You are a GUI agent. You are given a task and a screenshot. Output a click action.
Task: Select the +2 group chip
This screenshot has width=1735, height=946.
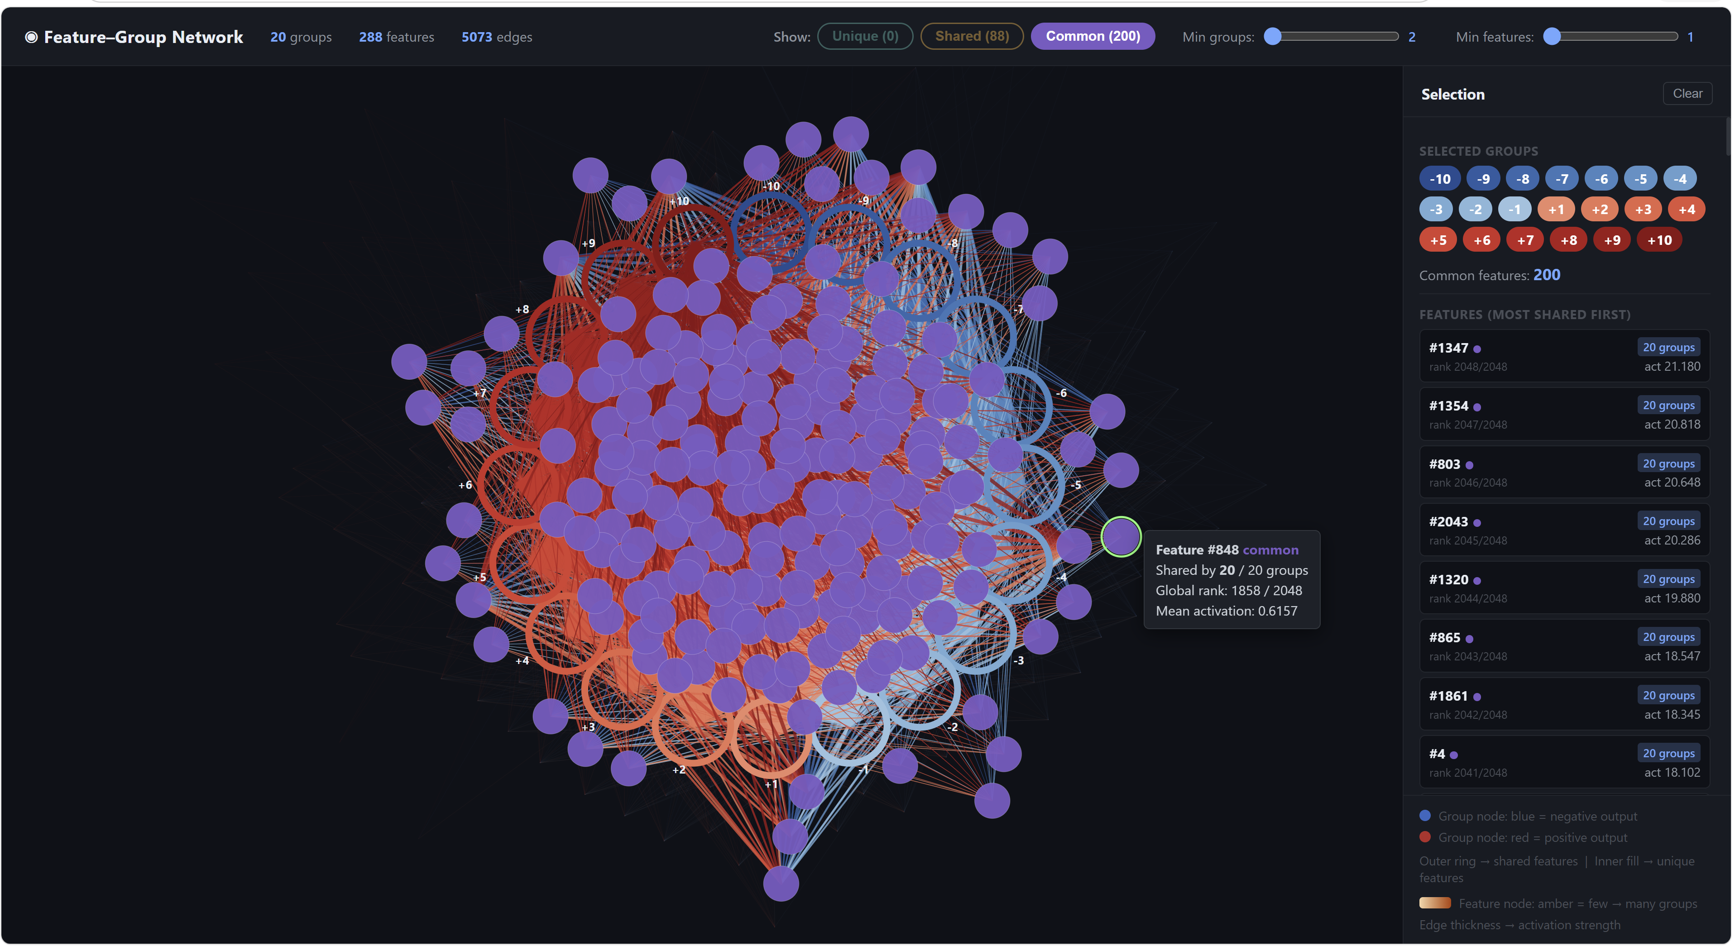click(x=1600, y=210)
